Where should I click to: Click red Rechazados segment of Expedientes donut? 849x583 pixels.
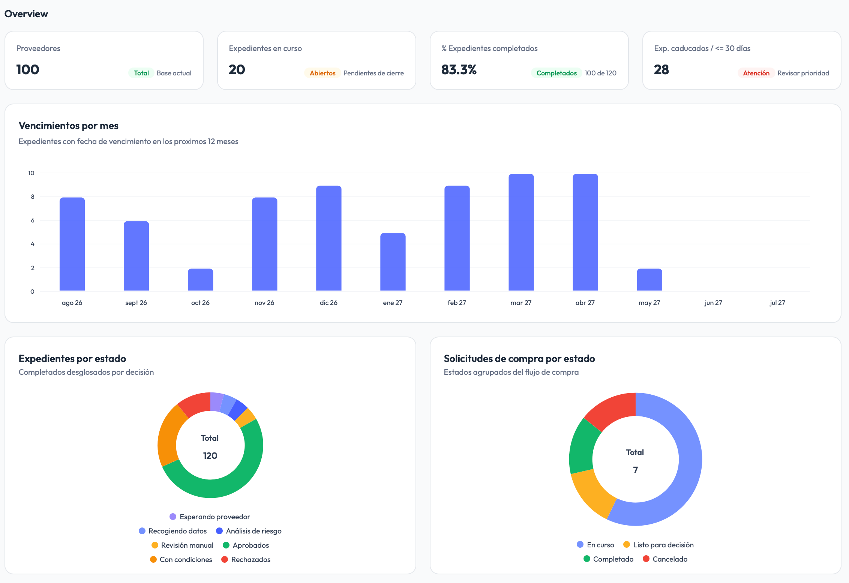pyautogui.click(x=196, y=403)
